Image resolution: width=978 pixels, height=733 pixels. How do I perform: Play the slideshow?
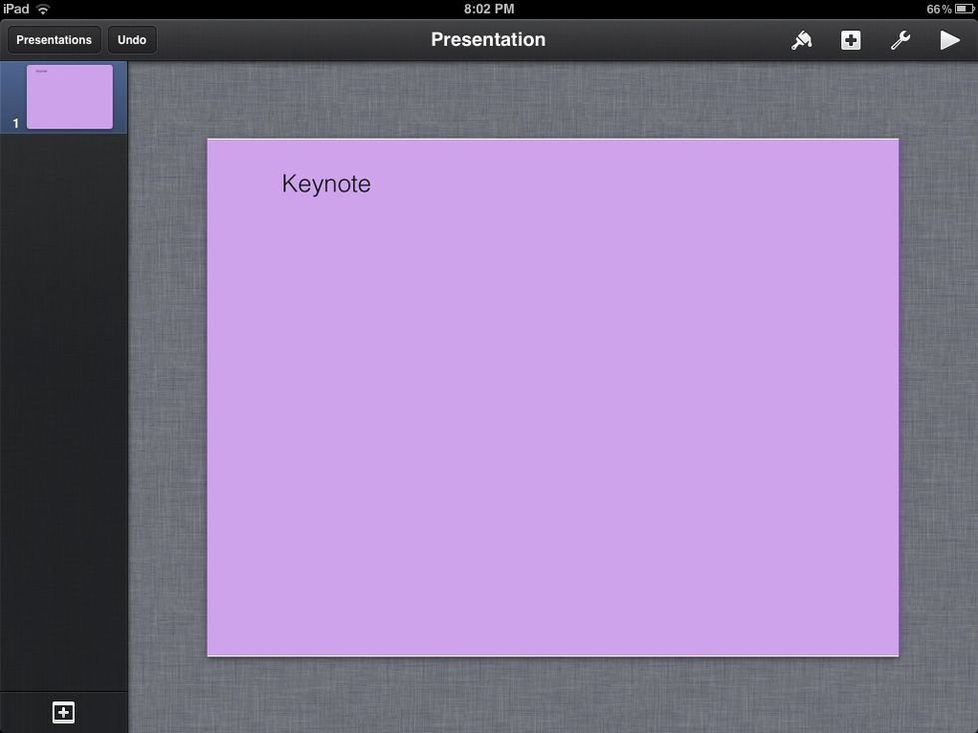949,40
